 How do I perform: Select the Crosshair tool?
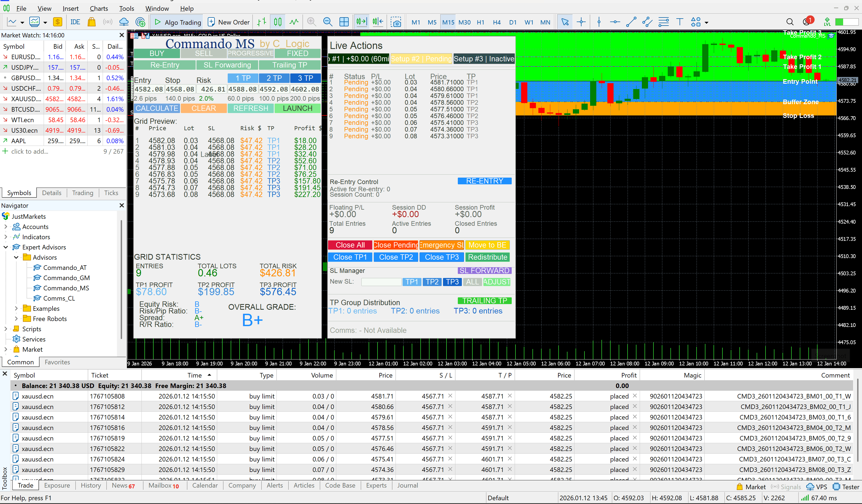[581, 22]
